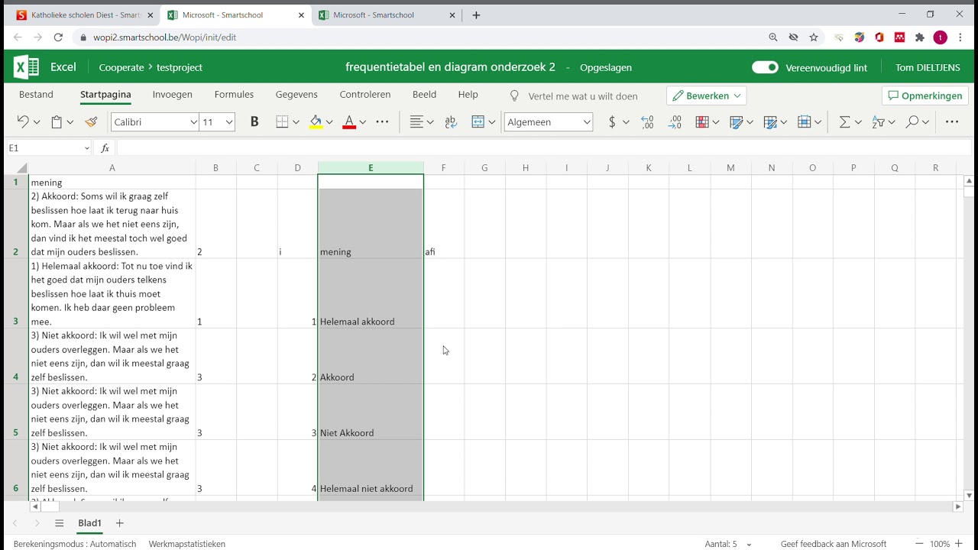The height and width of the screenshot is (550, 978).
Task: Click the Excel logo icon
Action: click(27, 67)
